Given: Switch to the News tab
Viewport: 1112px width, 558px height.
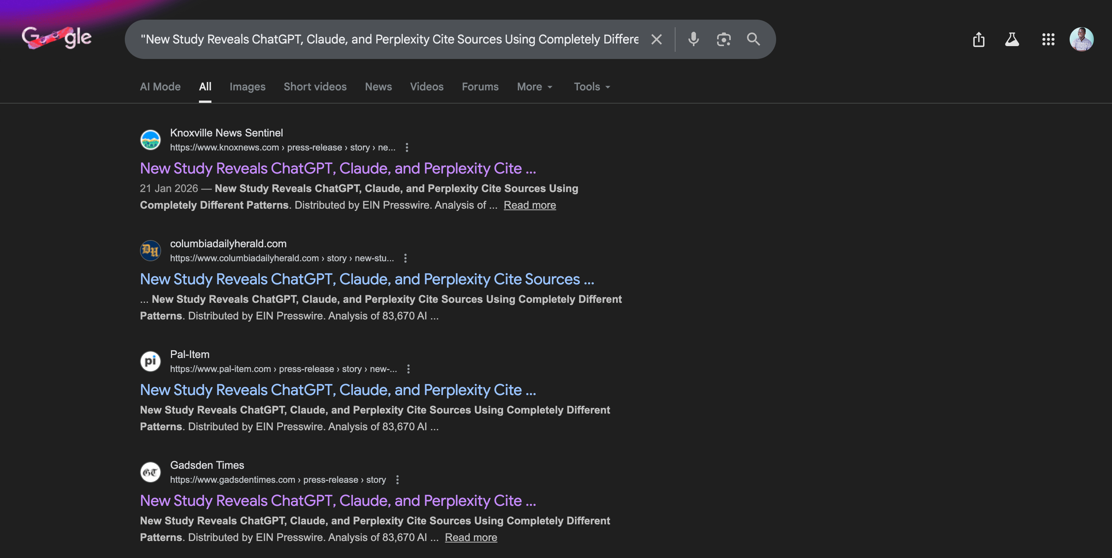Looking at the screenshot, I should point(378,87).
